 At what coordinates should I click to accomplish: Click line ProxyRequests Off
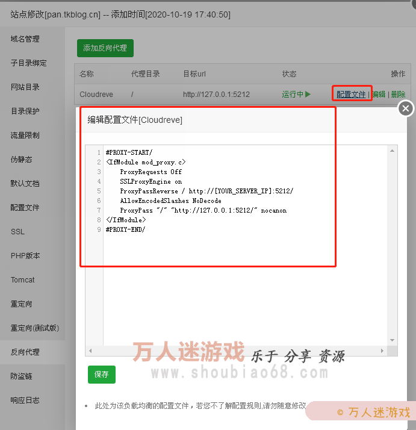(151, 172)
